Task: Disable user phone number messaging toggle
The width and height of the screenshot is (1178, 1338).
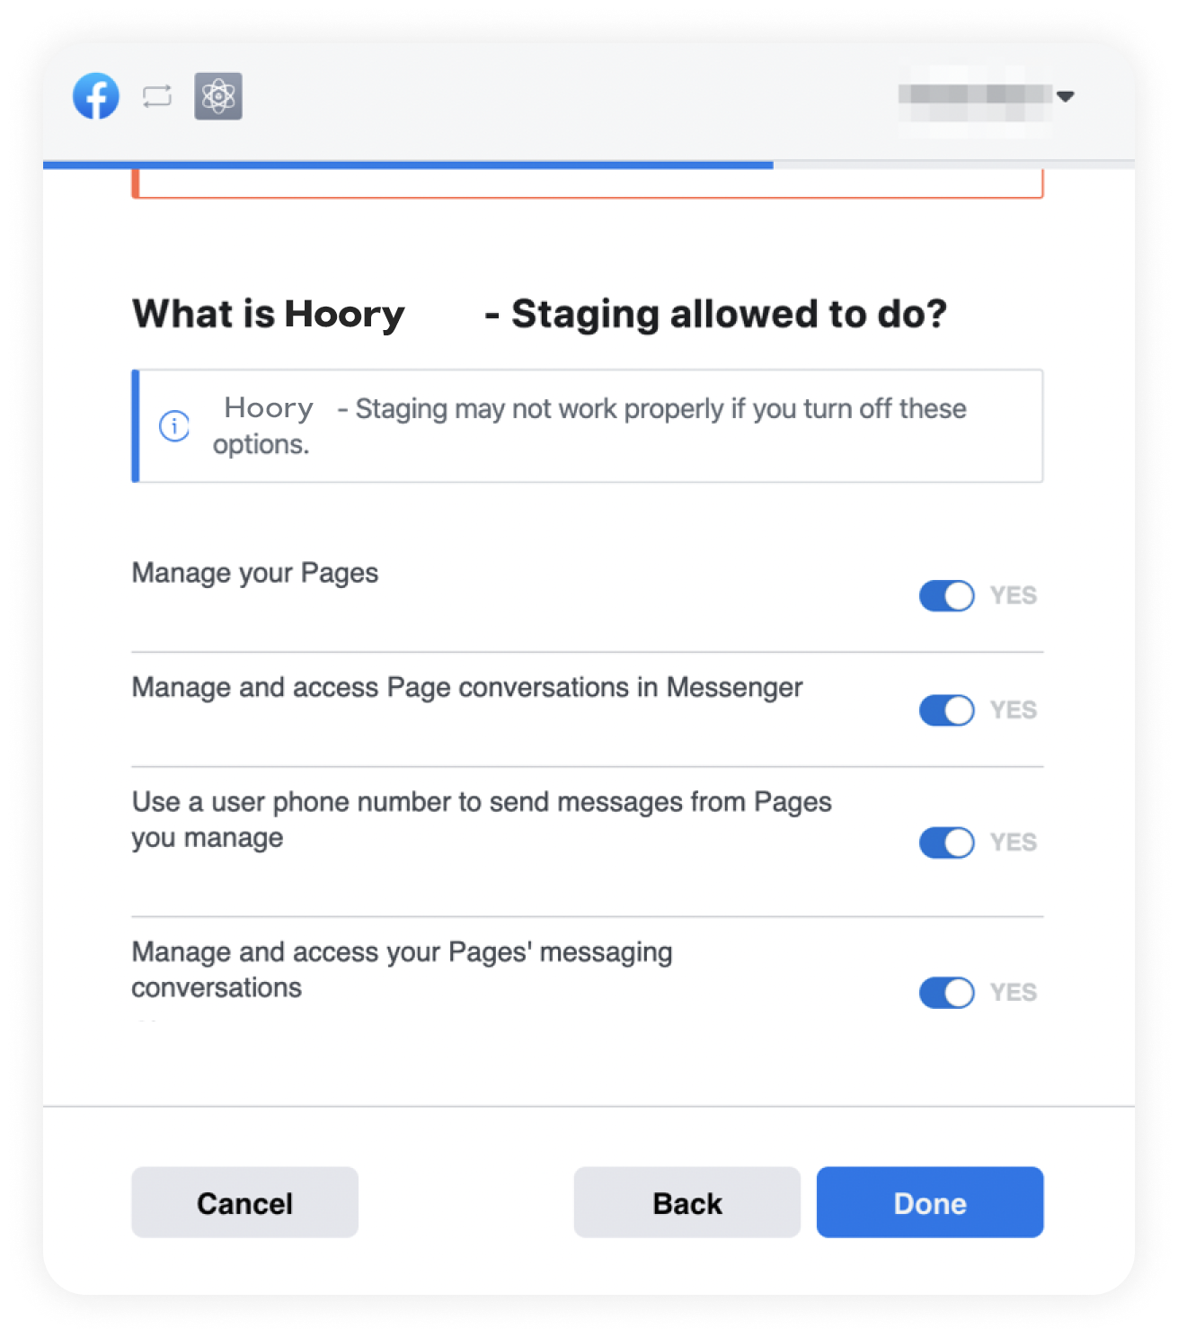Action: [x=946, y=843]
